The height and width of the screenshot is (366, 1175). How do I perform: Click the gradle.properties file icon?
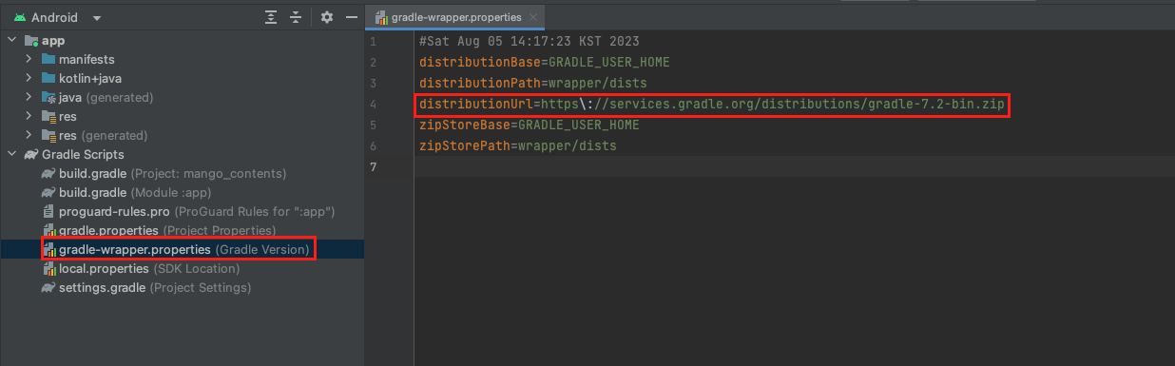click(x=48, y=230)
